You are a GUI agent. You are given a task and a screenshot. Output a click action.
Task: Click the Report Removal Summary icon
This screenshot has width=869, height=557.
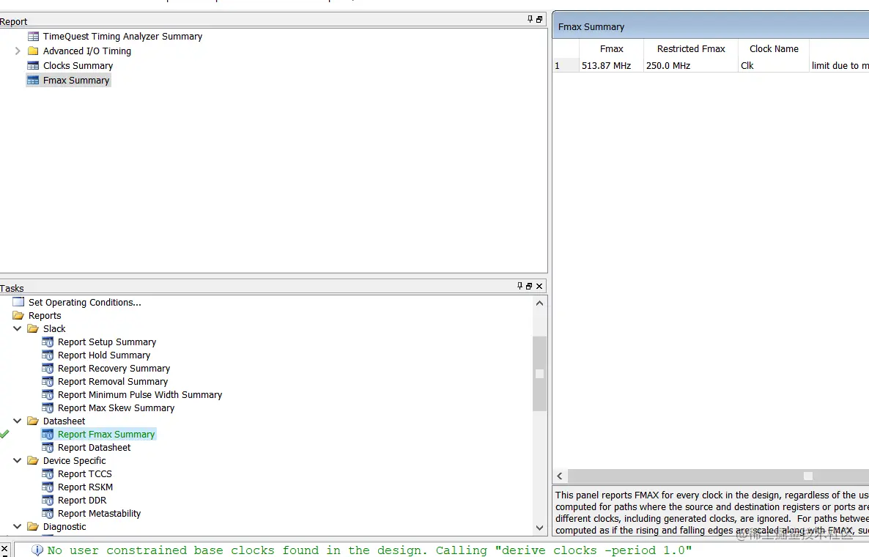click(x=48, y=382)
